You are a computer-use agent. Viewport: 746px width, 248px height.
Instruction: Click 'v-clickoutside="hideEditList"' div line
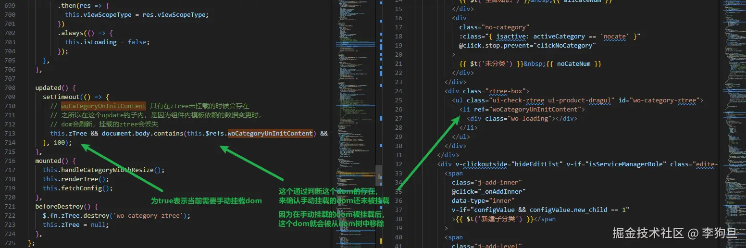(578, 164)
